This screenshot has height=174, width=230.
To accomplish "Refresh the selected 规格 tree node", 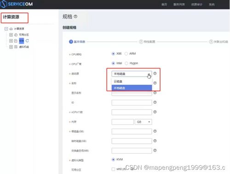I will click(x=27, y=41).
